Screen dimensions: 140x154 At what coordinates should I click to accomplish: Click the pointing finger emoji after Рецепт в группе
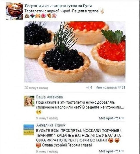102,11
